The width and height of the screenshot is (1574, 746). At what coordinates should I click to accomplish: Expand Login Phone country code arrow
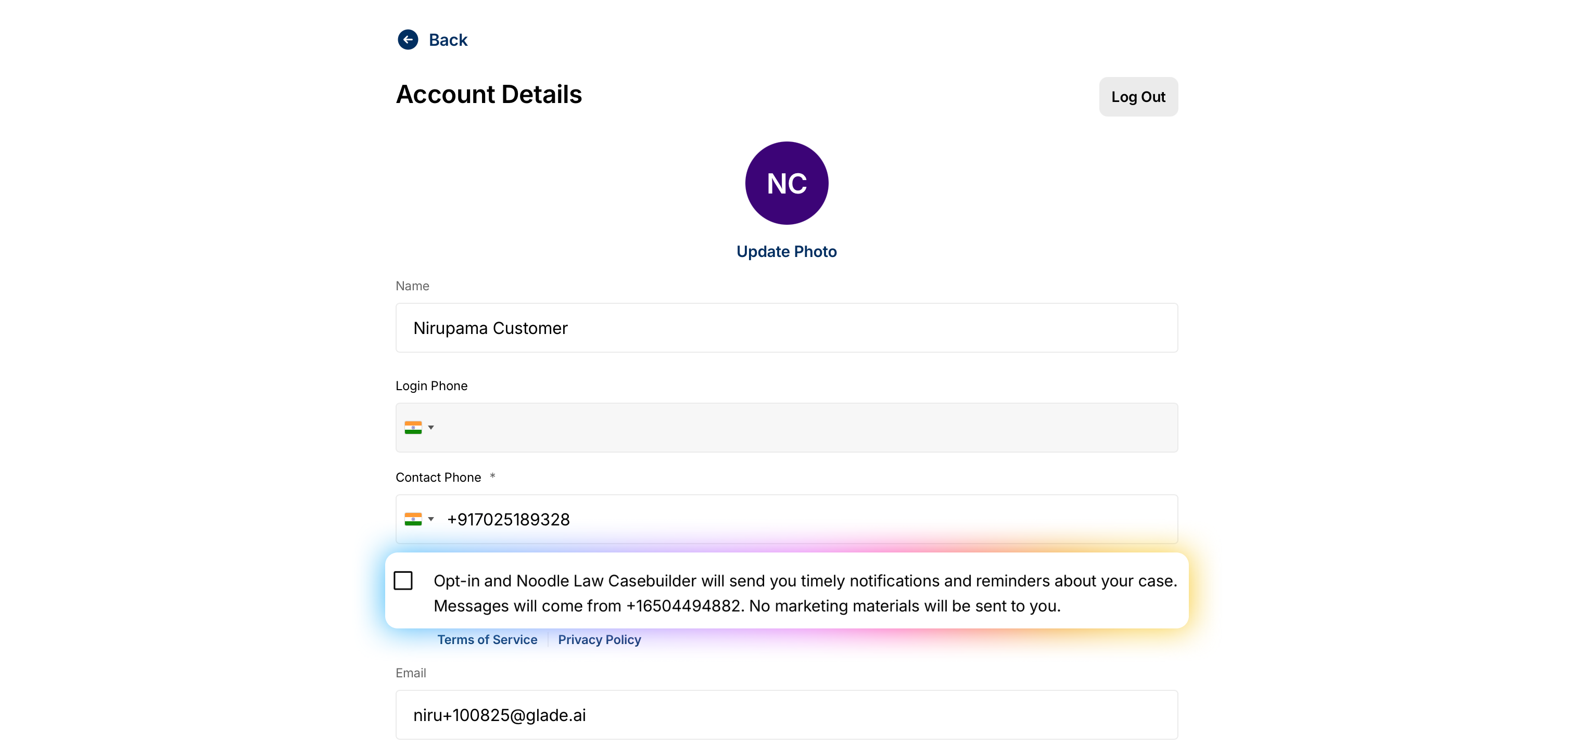[431, 427]
